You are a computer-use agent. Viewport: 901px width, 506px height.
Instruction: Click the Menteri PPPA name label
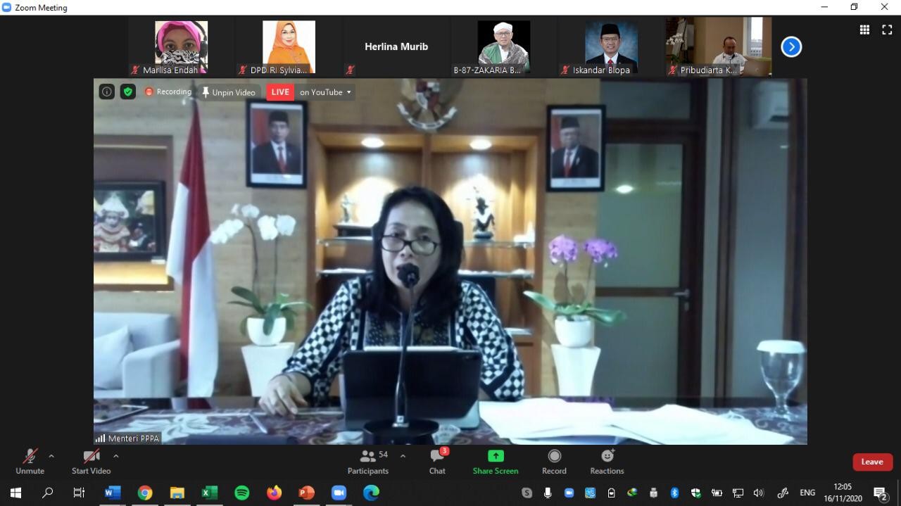[127, 438]
